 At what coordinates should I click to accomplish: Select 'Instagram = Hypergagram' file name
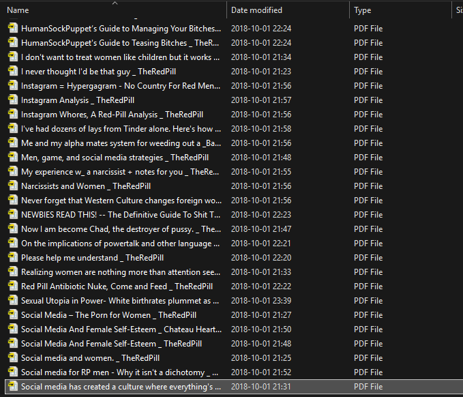tap(121, 86)
